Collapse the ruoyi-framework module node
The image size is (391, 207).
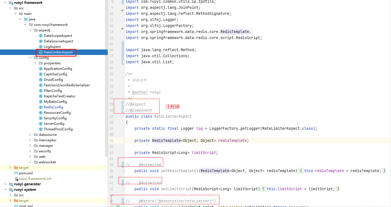click(x=5, y=3)
